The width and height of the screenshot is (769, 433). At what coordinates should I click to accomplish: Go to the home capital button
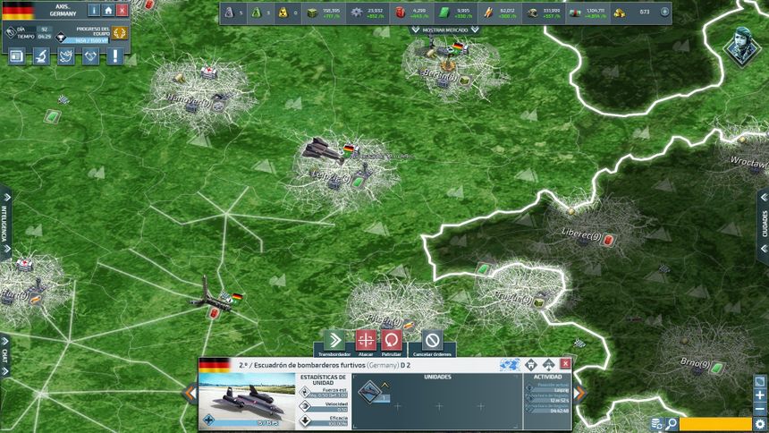[x=108, y=11]
